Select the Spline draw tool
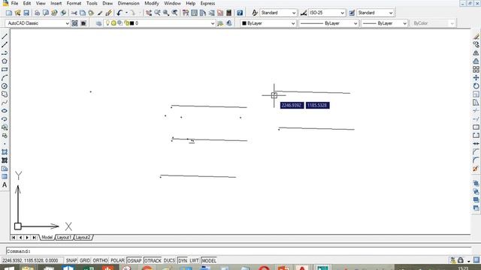 (5, 103)
